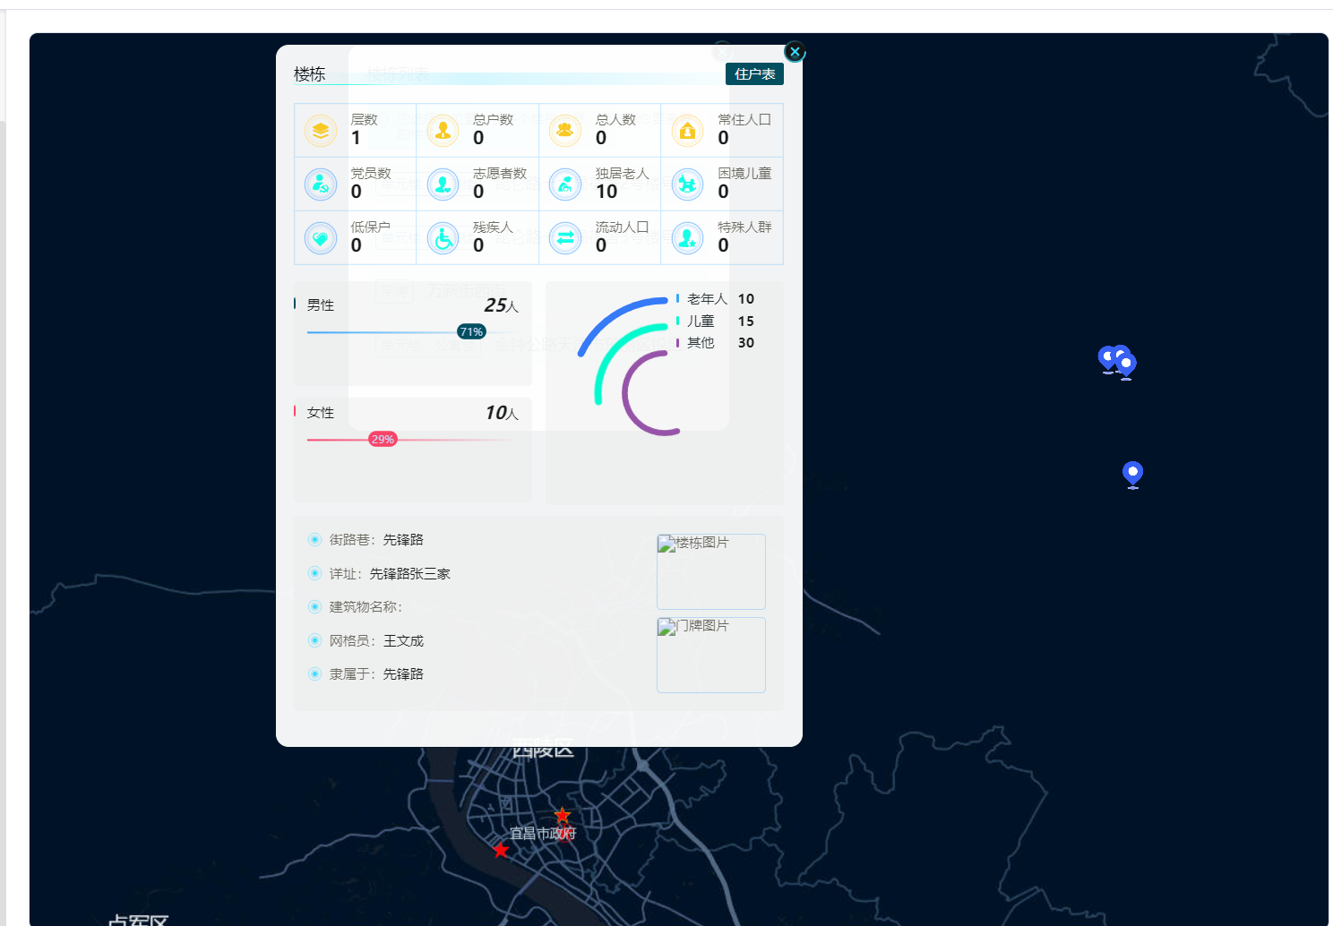Click the 宜昌市政府 map label
The width and height of the screenshot is (1333, 926).
coord(543,834)
